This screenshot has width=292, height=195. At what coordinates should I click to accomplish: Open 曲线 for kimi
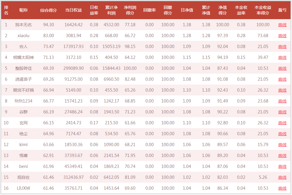pos(282,145)
